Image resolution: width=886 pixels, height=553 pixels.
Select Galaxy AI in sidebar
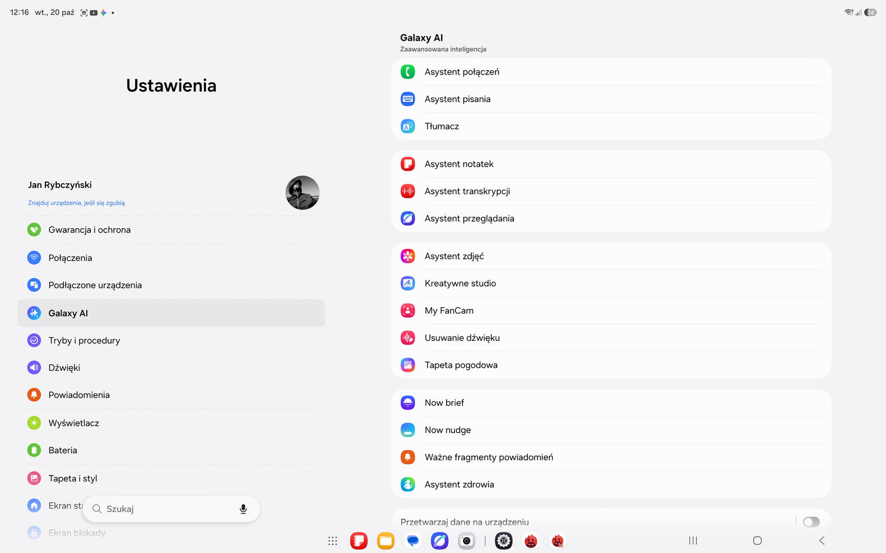point(171,313)
